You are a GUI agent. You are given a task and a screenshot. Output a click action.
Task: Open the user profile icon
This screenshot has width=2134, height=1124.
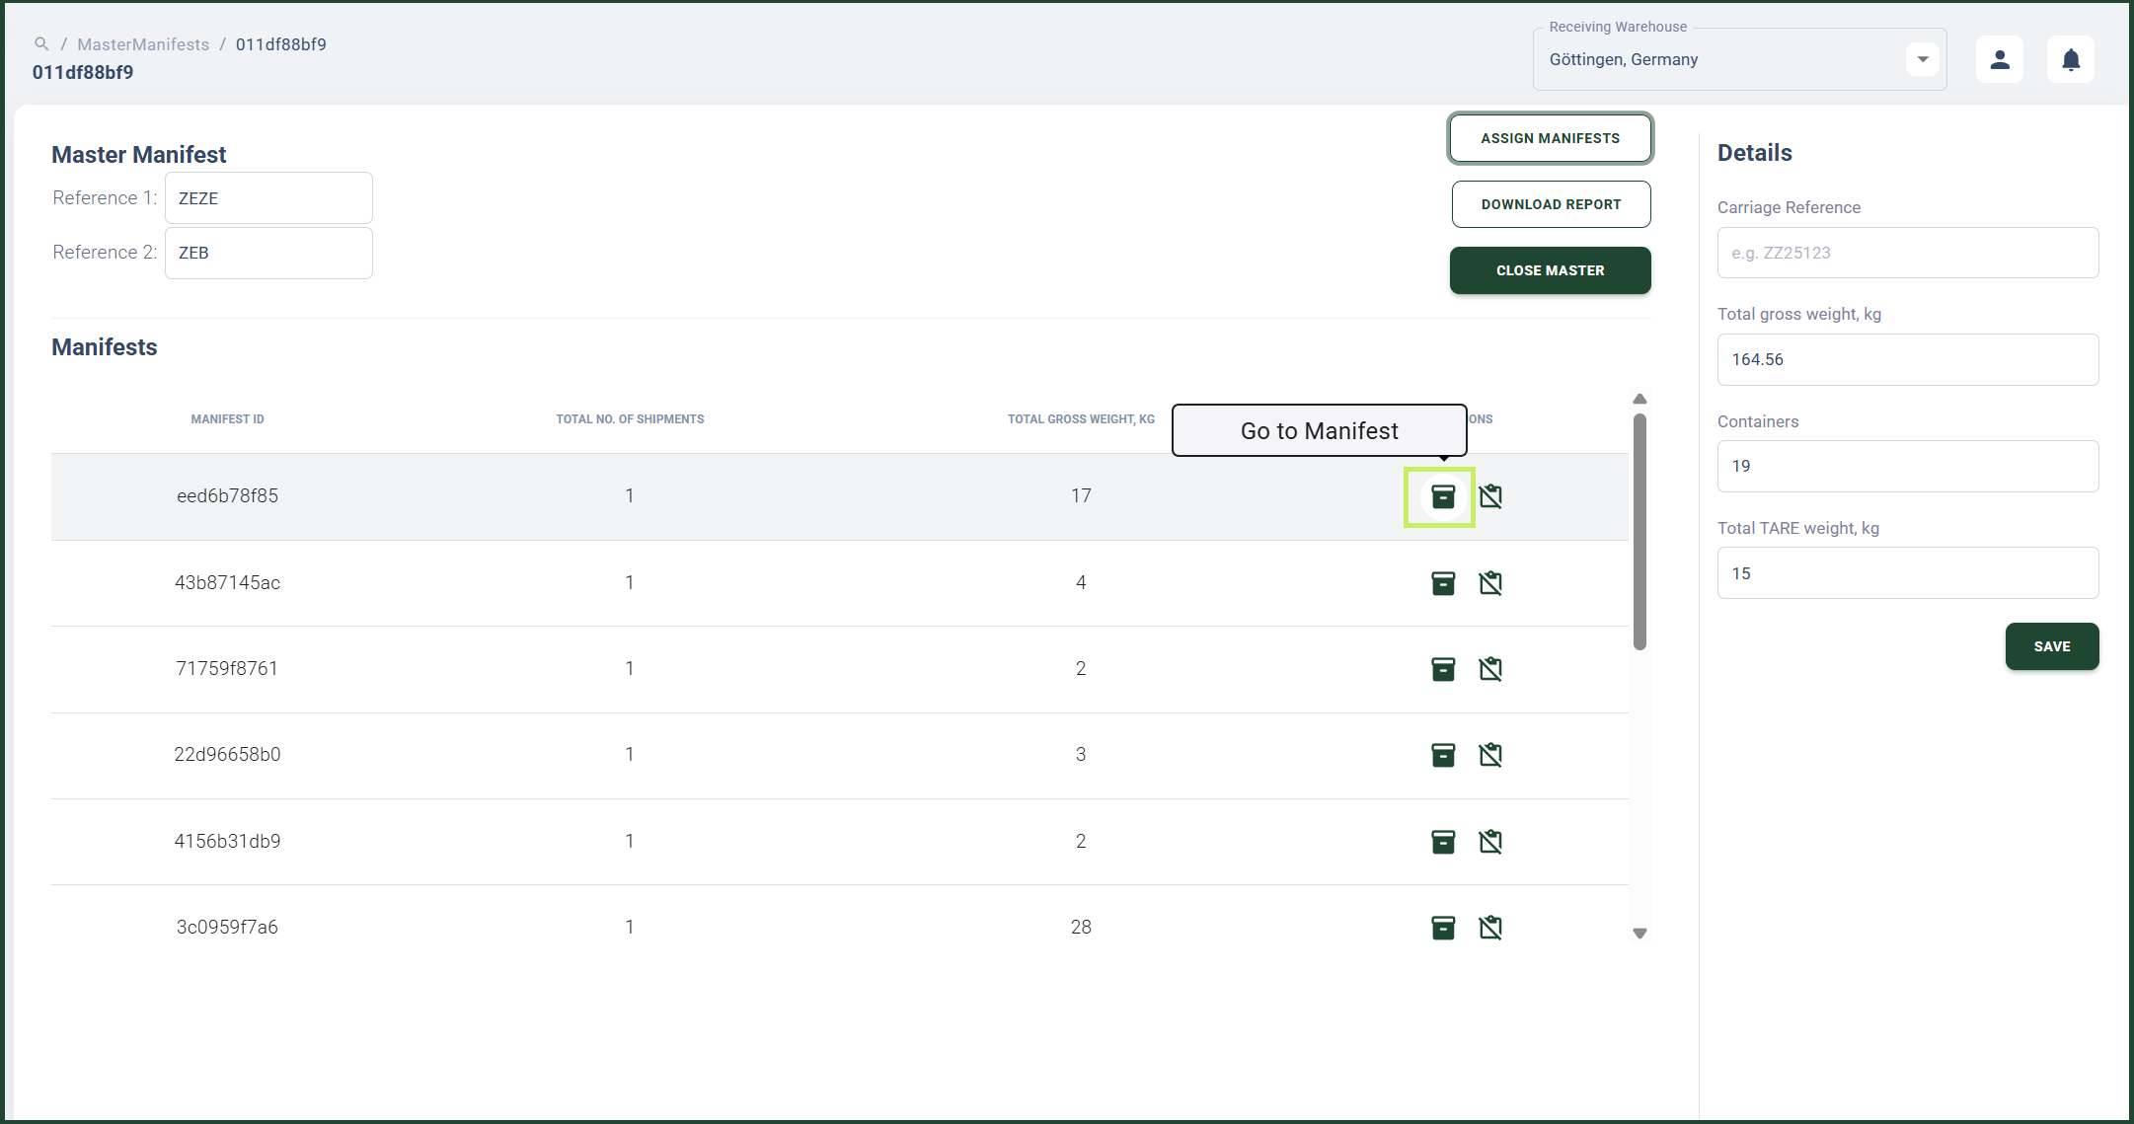pyautogui.click(x=2000, y=59)
